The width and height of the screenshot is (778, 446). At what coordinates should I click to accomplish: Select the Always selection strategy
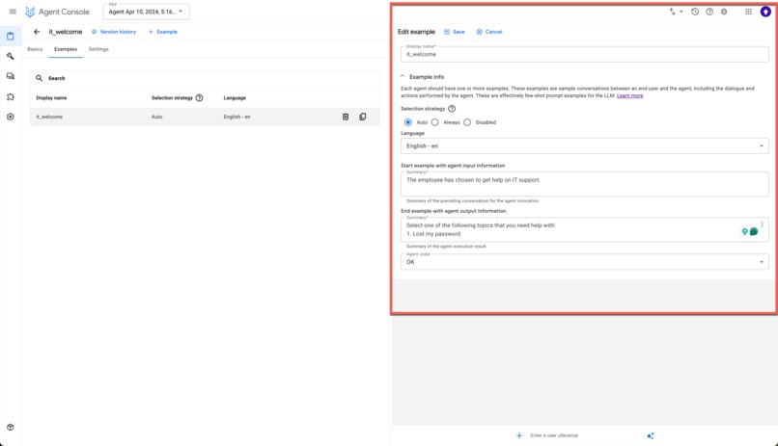[434, 122]
